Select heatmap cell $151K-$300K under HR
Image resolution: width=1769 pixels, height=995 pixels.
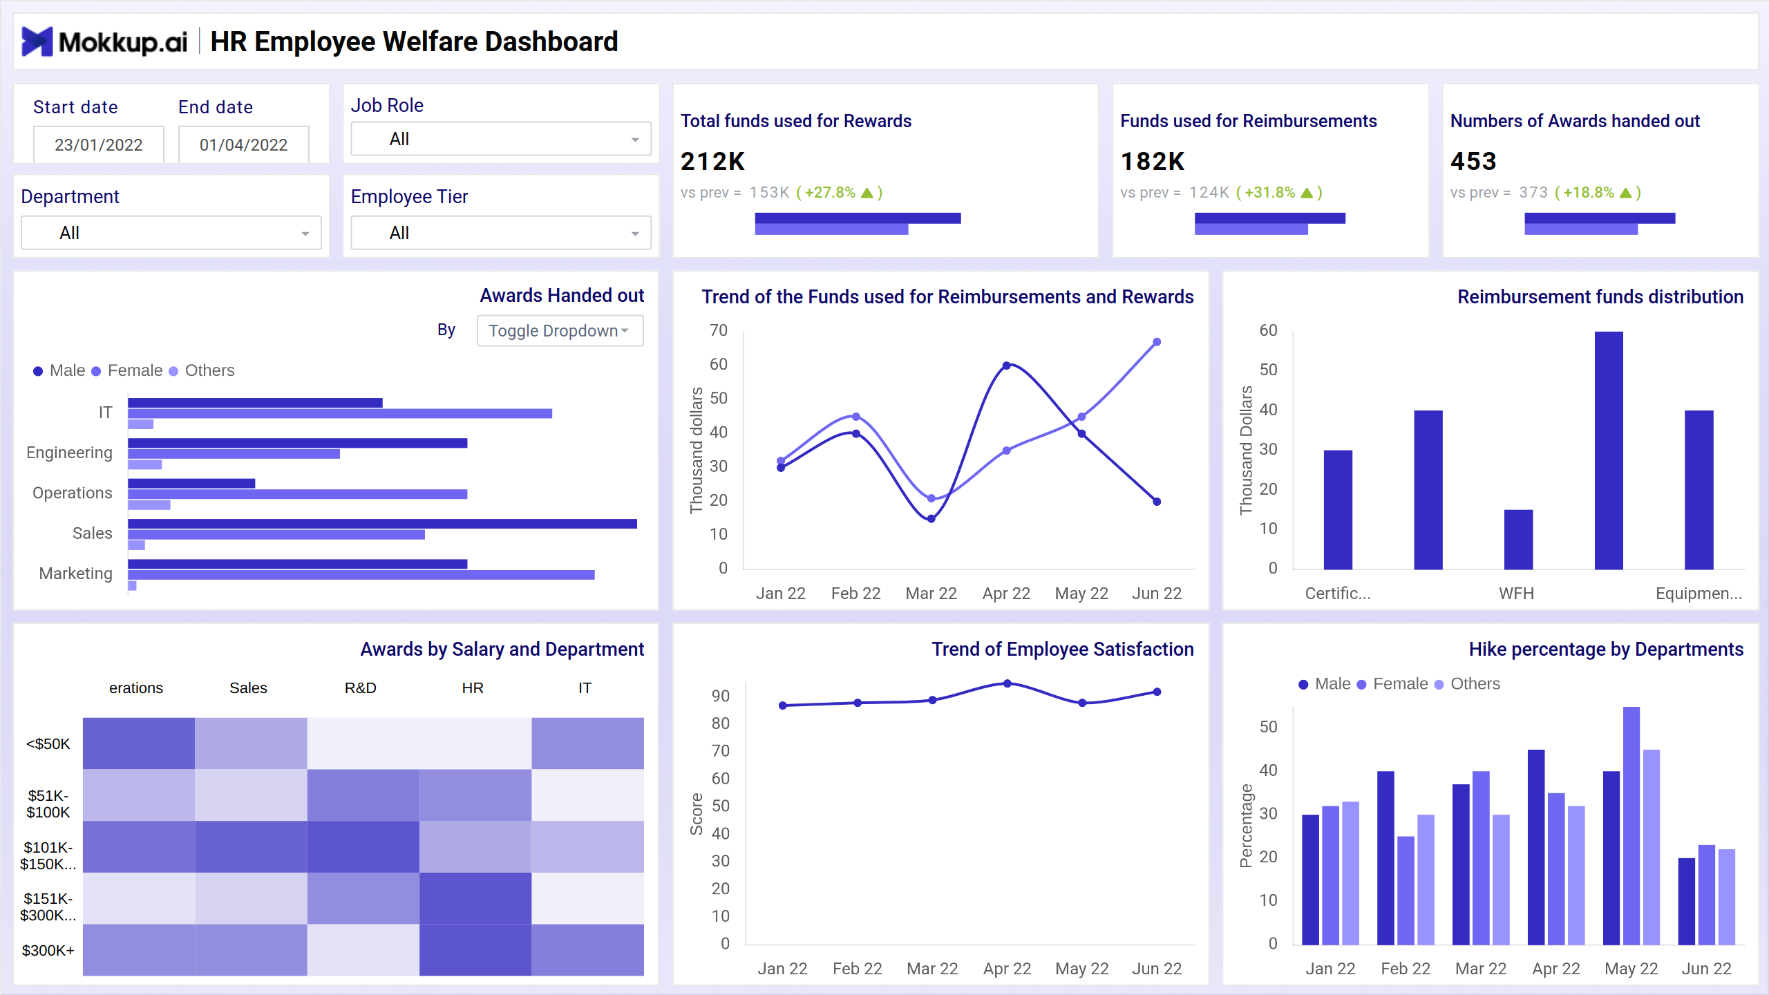[x=475, y=898]
